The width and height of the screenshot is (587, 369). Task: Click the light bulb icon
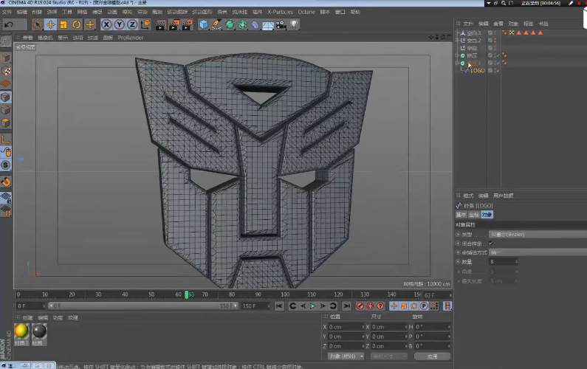293,24
